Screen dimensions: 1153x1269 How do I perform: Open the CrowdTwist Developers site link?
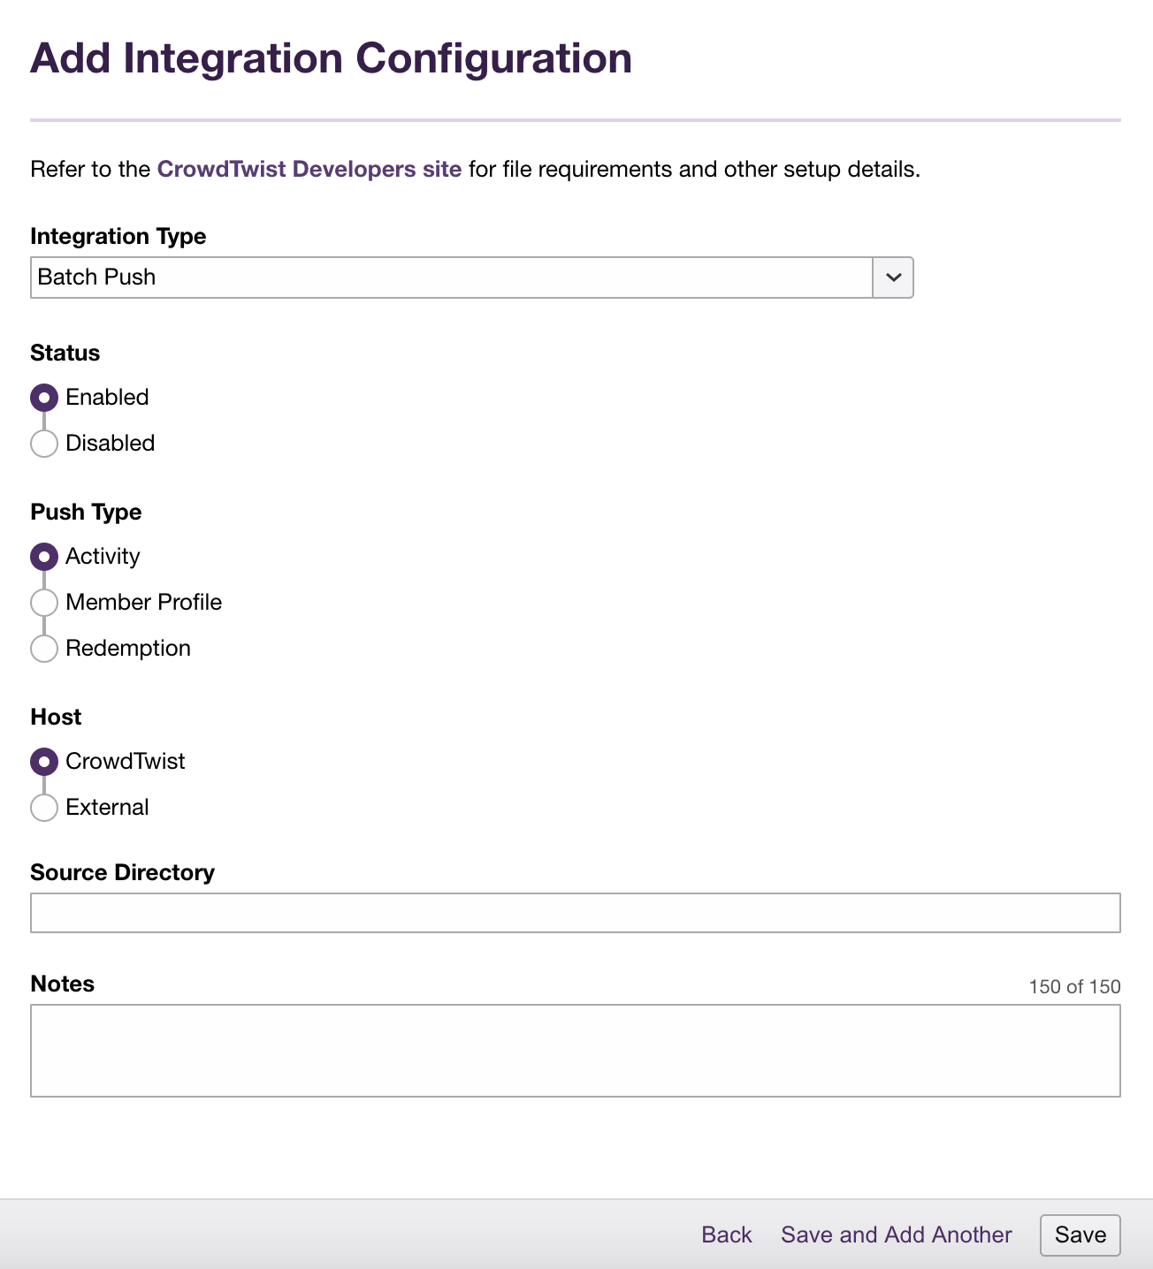(309, 169)
